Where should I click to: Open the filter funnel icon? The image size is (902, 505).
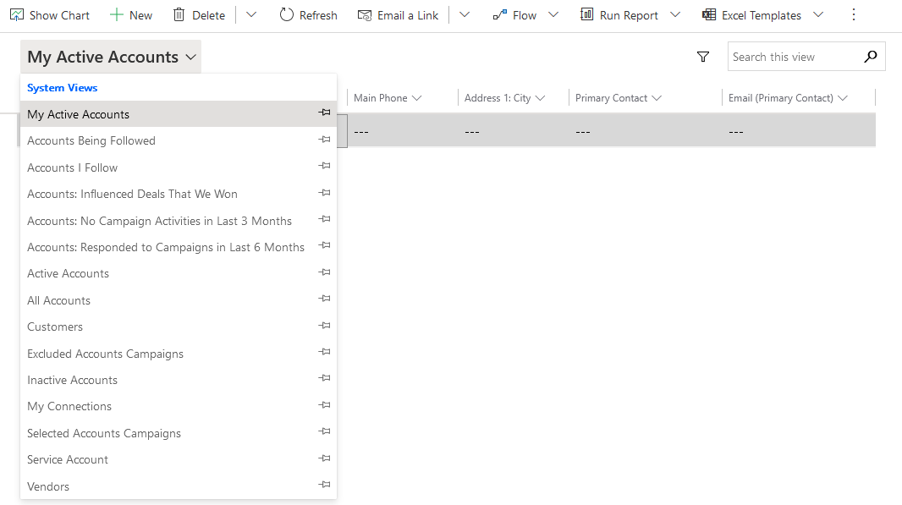pyautogui.click(x=703, y=56)
